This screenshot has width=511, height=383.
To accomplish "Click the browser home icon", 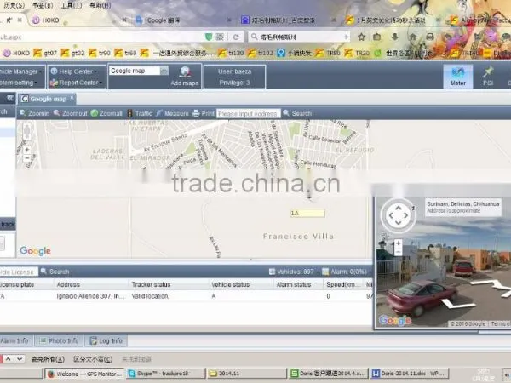I will point(412,37).
